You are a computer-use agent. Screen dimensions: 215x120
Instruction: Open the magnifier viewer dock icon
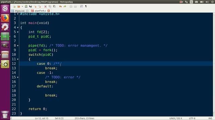point(5,64)
